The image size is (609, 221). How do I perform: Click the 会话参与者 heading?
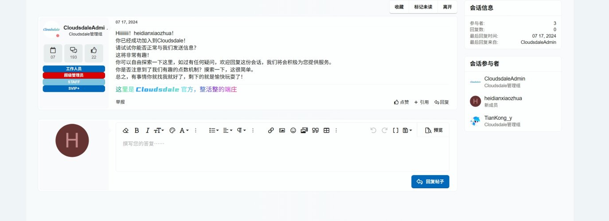(484, 64)
